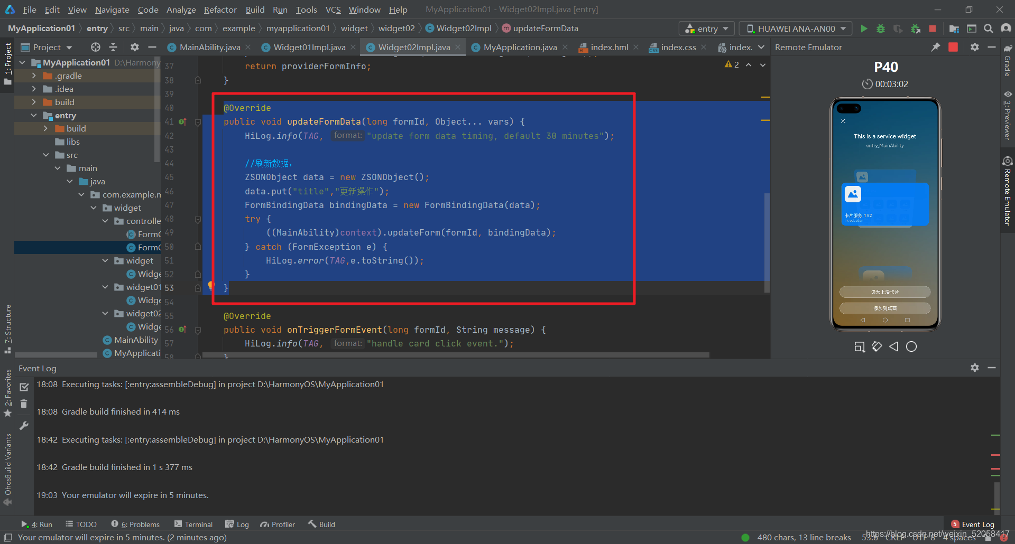The height and width of the screenshot is (544, 1015).
Task: Stop the running process with the red square
Action: [x=933, y=29]
